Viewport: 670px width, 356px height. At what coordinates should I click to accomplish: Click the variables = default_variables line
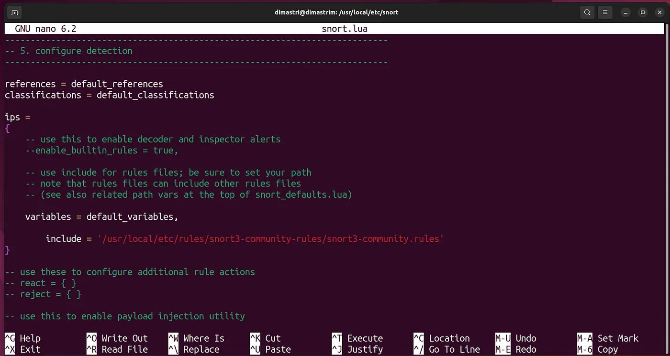click(x=101, y=216)
